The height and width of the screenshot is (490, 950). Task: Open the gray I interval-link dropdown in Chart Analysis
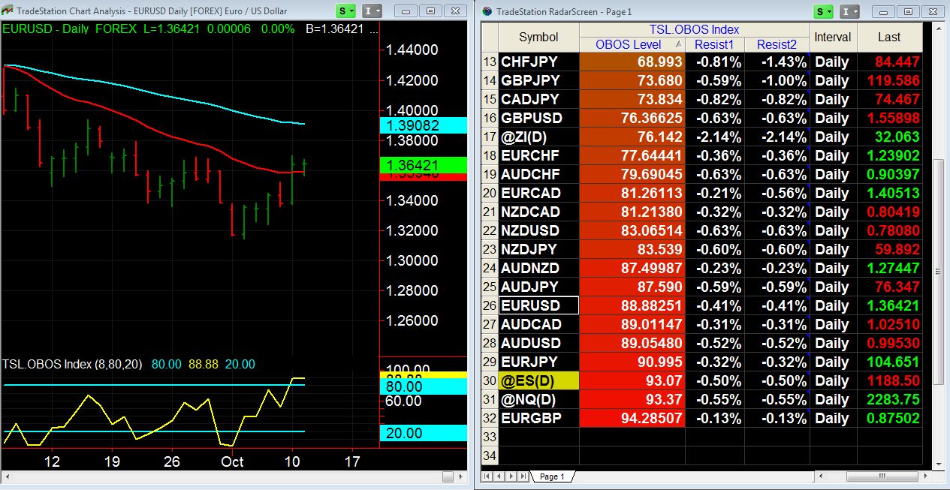(372, 11)
